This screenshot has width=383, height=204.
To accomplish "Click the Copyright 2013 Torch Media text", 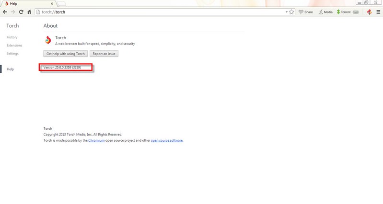I will 83,135.
